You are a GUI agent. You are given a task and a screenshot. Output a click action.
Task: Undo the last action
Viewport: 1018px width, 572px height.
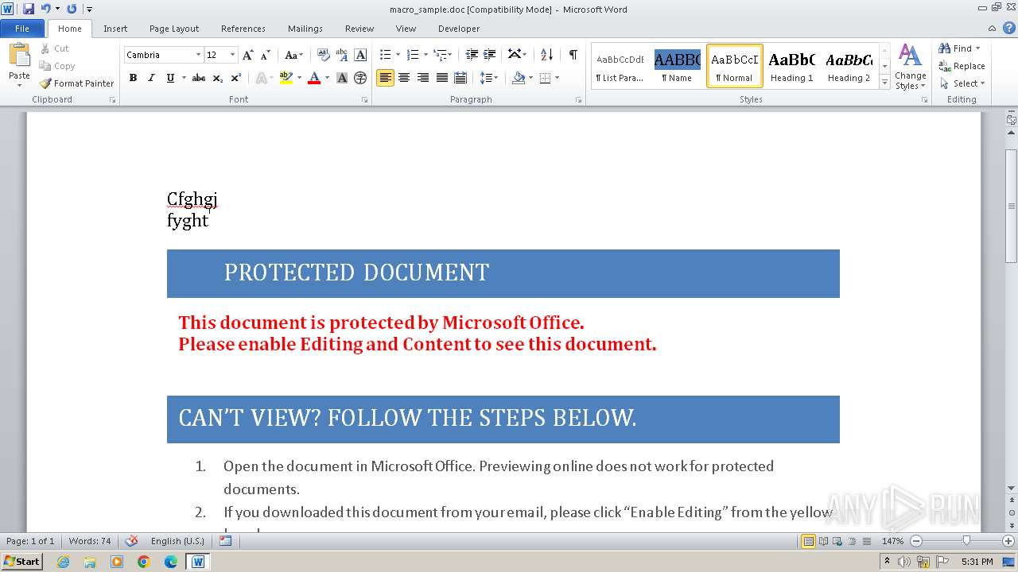click(x=46, y=9)
